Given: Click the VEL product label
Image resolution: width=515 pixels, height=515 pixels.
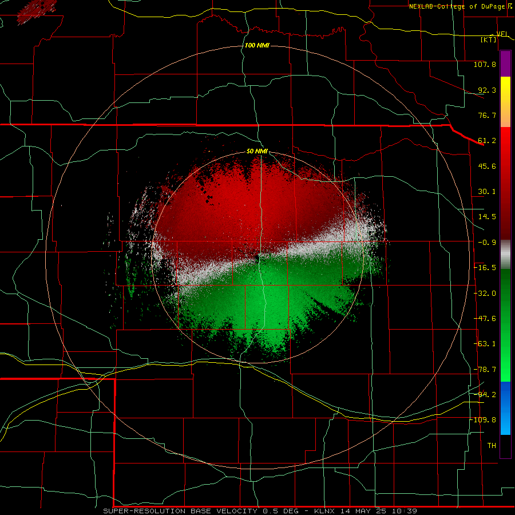Looking at the screenshot, I should tap(502, 34).
